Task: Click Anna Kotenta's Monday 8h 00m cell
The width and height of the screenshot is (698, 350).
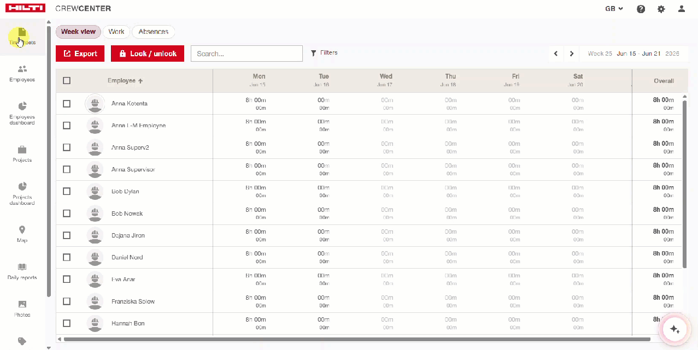Action: (x=256, y=103)
